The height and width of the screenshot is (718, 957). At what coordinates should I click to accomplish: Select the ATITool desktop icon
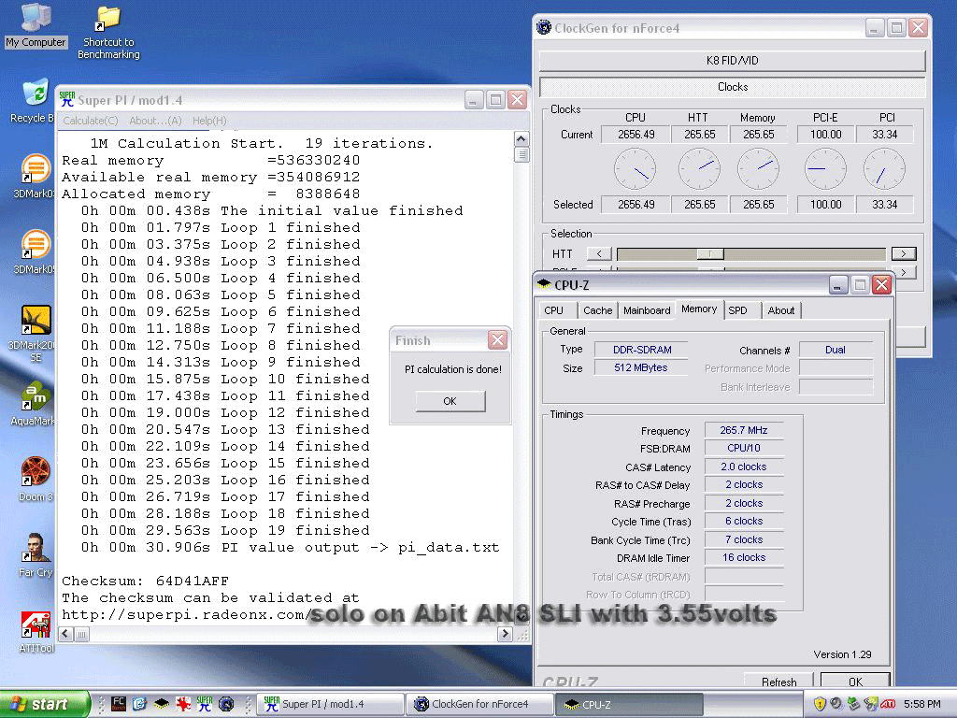click(36, 625)
